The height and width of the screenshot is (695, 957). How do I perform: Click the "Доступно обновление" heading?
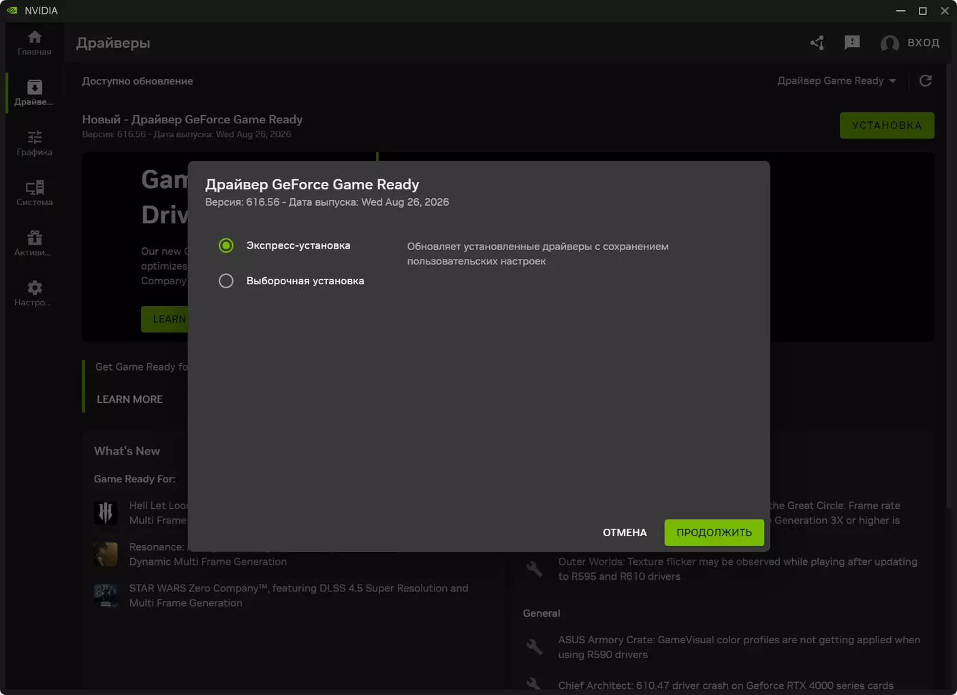click(138, 81)
